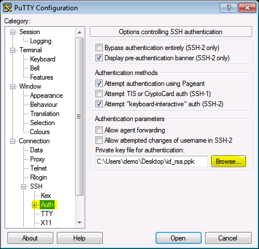259x249 pixels.
Task: Click Open to start the session
Action: pos(178,238)
